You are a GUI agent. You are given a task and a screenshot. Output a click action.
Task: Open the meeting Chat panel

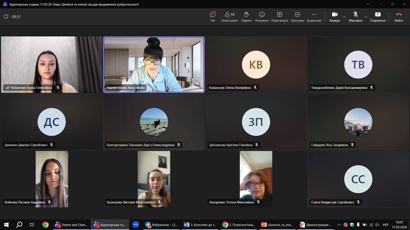(x=213, y=17)
